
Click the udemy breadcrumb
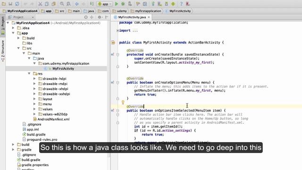pos(119,11)
